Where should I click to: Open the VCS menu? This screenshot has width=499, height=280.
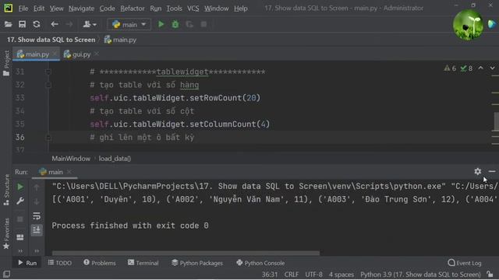[193, 9]
